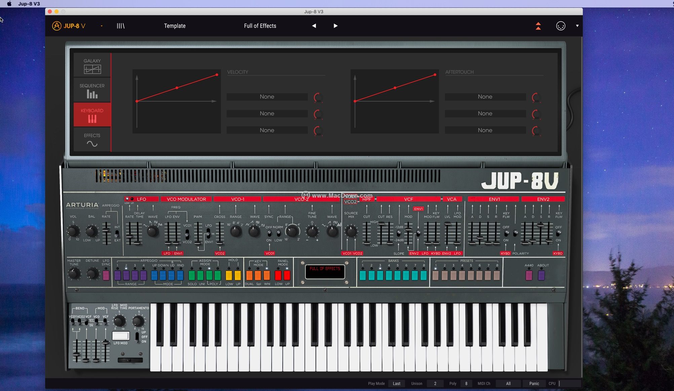Viewport: 674px width, 391px height.
Task: Click first Velocity amount red knob
Action: [x=318, y=97]
